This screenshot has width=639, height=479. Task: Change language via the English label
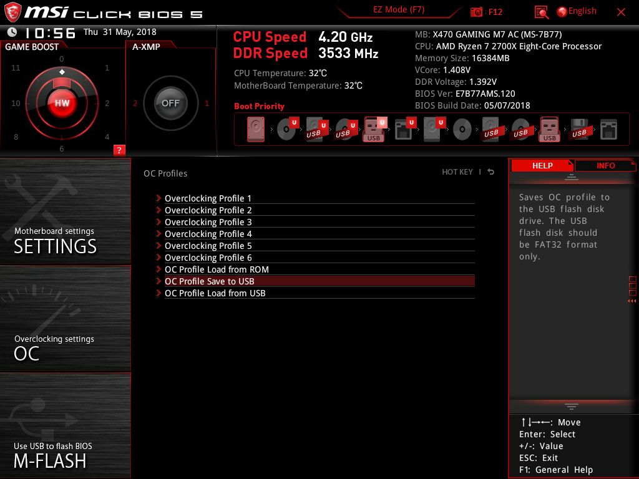pos(582,11)
